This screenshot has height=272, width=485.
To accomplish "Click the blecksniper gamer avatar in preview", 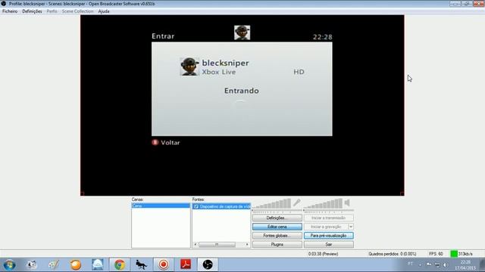I will point(189,66).
